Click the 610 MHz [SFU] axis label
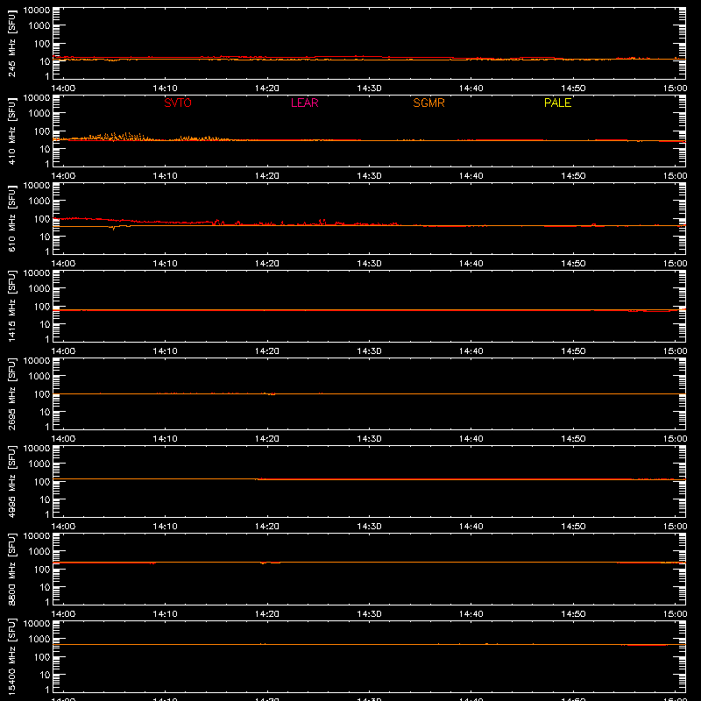 12,218
